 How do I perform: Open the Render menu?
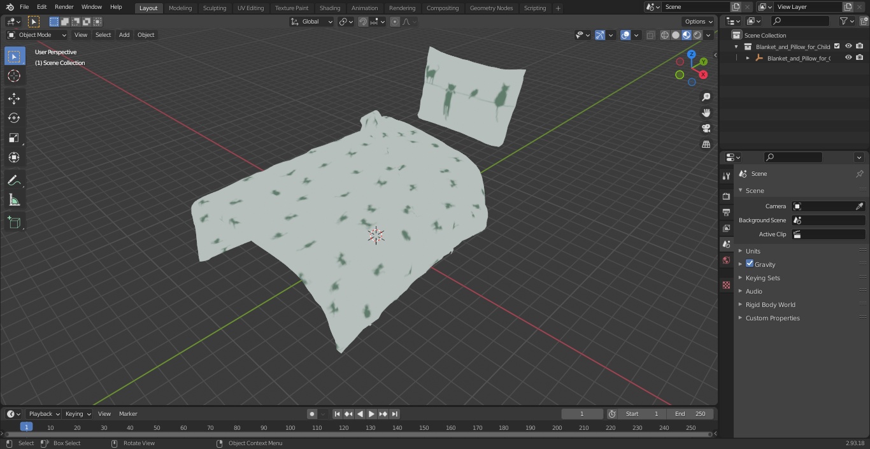click(x=64, y=7)
